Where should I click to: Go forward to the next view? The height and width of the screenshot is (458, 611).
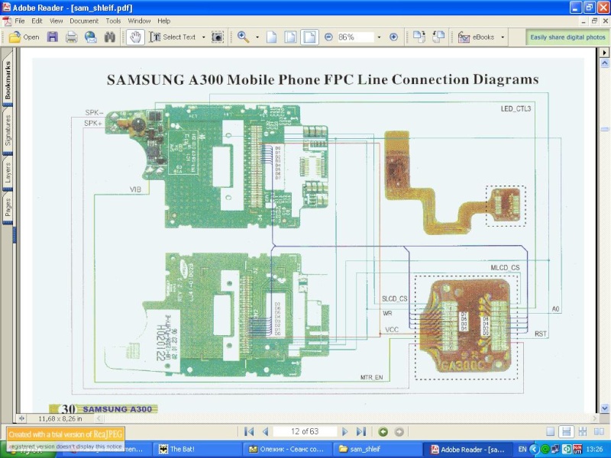[399, 431]
